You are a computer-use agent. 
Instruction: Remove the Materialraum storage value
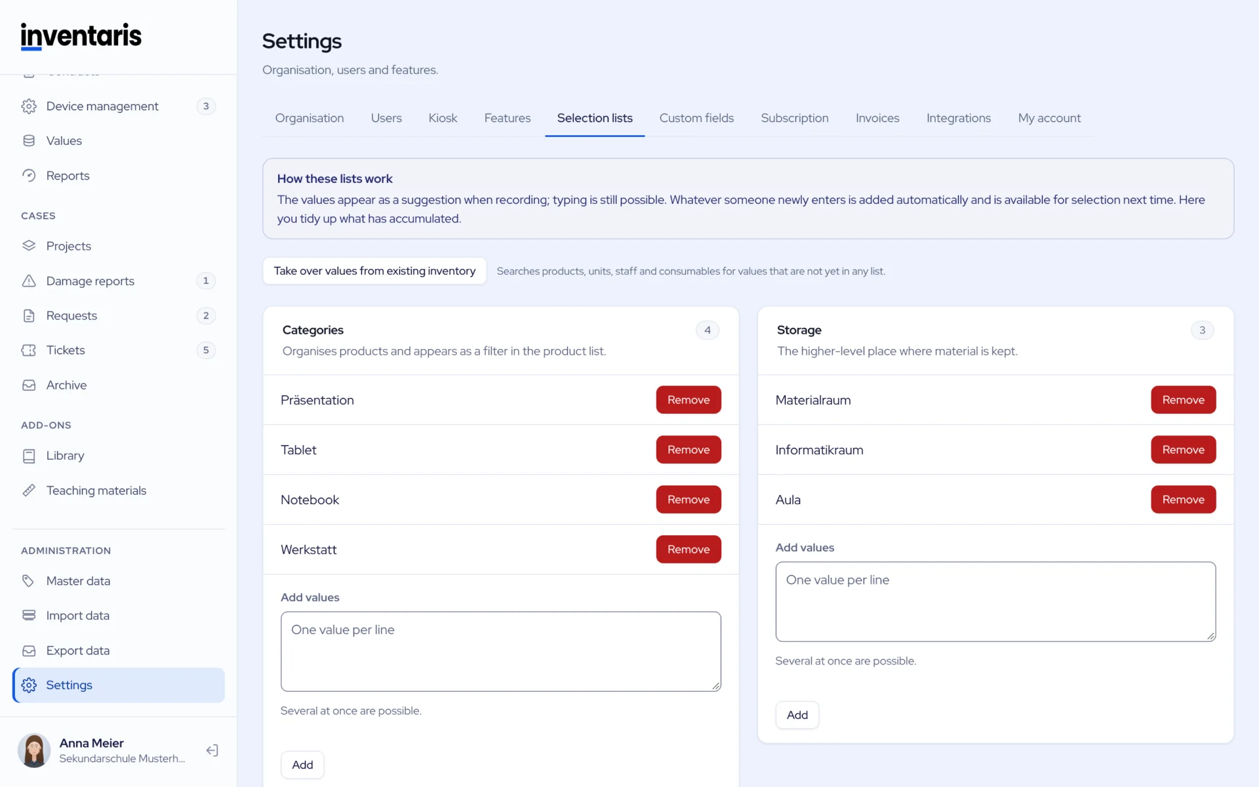pyautogui.click(x=1183, y=400)
